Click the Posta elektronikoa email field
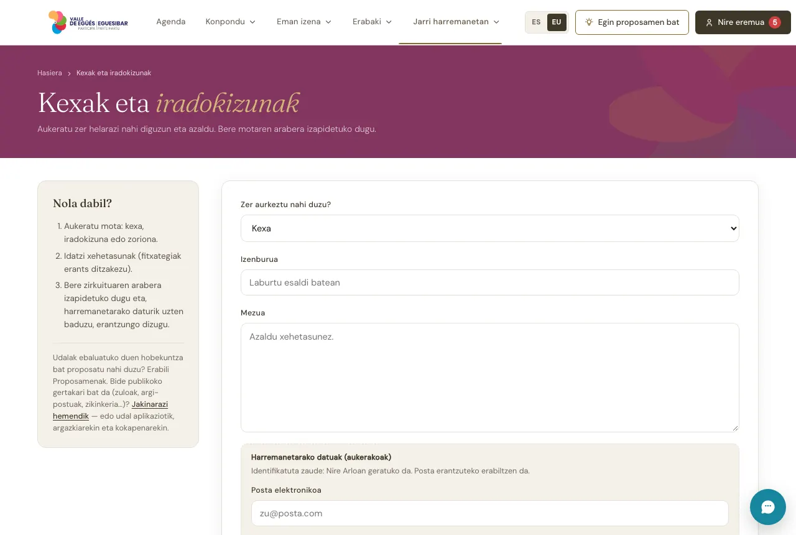Viewport: 796px width, 535px height. coord(490,514)
